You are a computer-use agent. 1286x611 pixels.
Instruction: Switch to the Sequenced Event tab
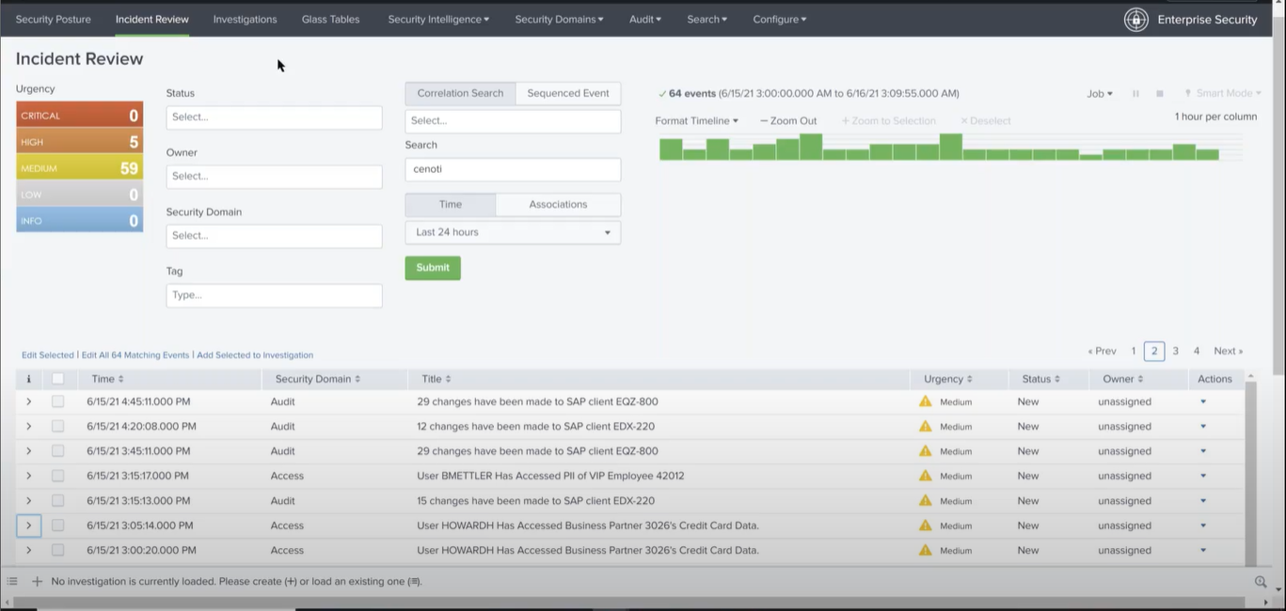568,93
